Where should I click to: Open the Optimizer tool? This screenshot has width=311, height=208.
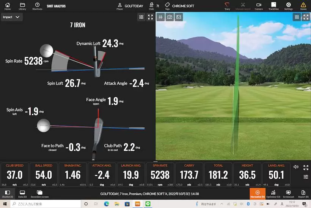(x=273, y=194)
